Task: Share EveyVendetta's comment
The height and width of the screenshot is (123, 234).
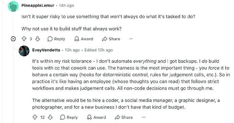Action: click(124, 117)
